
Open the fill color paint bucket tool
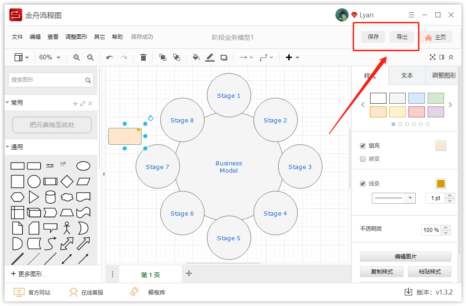click(196, 57)
